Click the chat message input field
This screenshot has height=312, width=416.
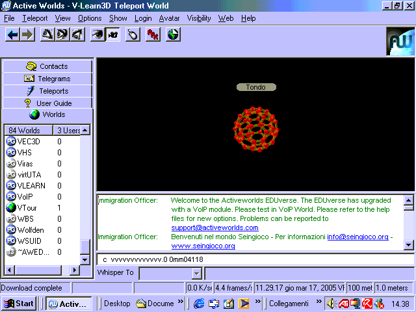pos(255,259)
